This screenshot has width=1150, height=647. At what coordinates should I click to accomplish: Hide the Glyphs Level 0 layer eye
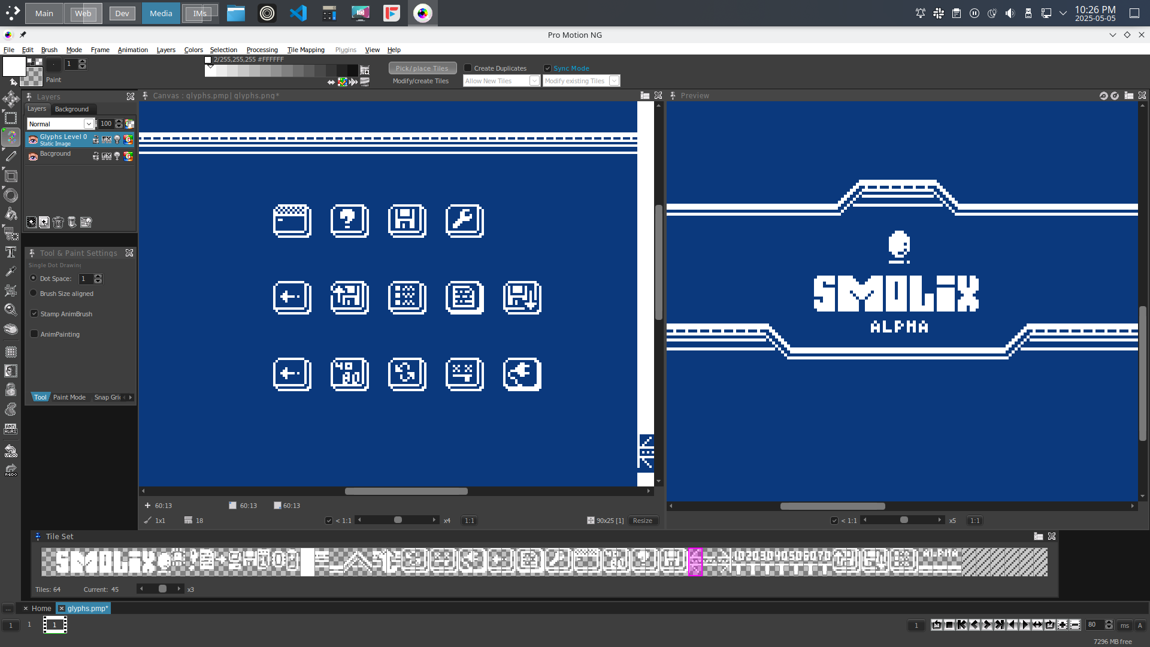[x=33, y=140]
